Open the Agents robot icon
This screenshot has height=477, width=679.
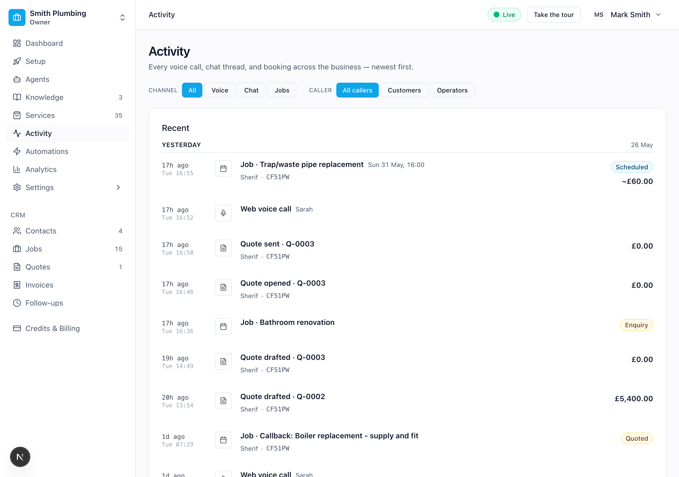pyautogui.click(x=17, y=79)
